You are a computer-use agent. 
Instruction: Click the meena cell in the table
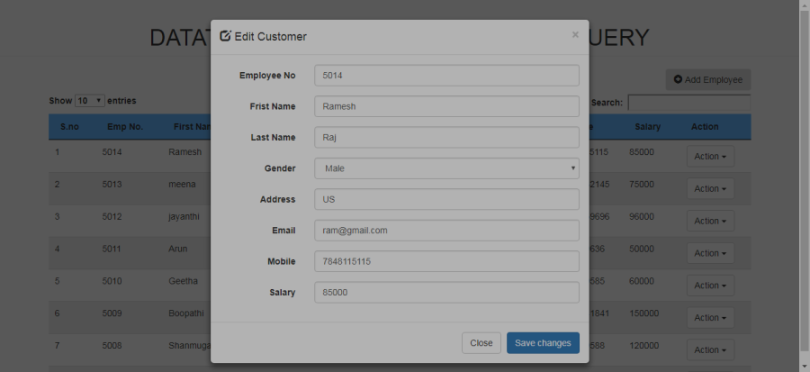click(182, 184)
